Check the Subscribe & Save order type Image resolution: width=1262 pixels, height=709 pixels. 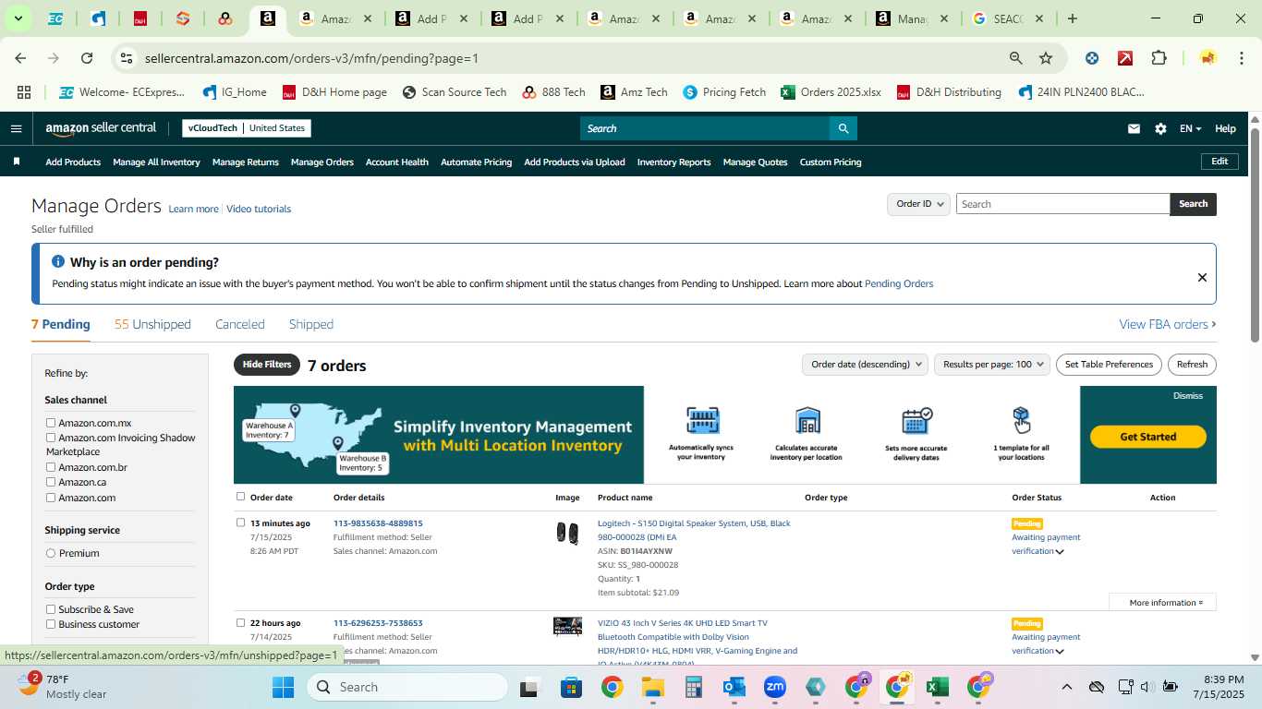[51, 609]
